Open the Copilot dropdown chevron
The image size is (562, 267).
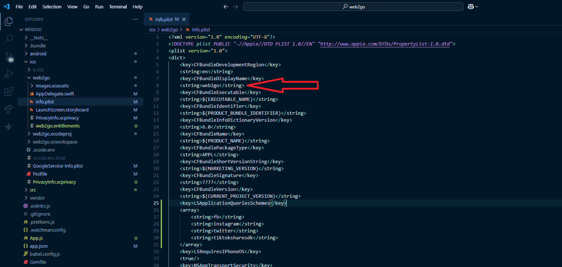476,7
